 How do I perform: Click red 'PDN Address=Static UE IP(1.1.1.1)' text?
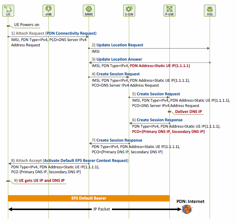pyautogui.click(x=160, y=66)
